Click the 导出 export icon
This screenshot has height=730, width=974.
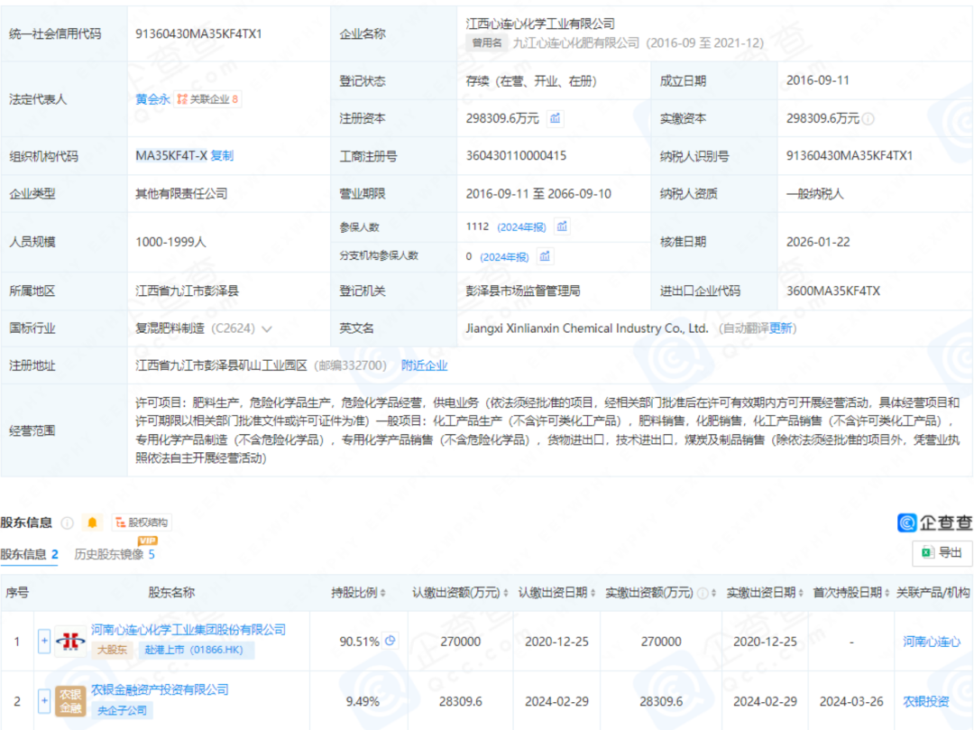point(942,552)
